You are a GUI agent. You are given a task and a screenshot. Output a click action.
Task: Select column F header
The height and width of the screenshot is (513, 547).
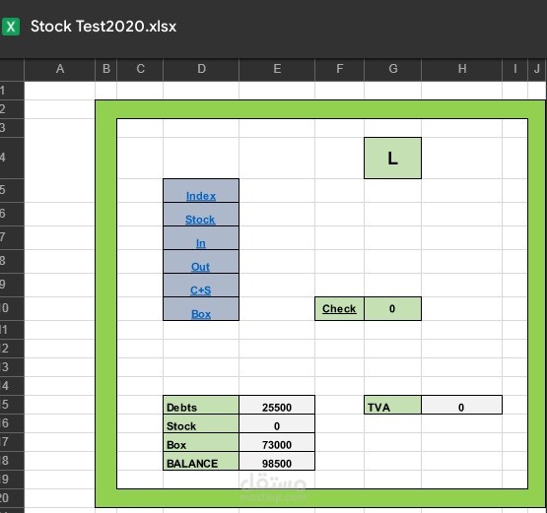(339, 69)
